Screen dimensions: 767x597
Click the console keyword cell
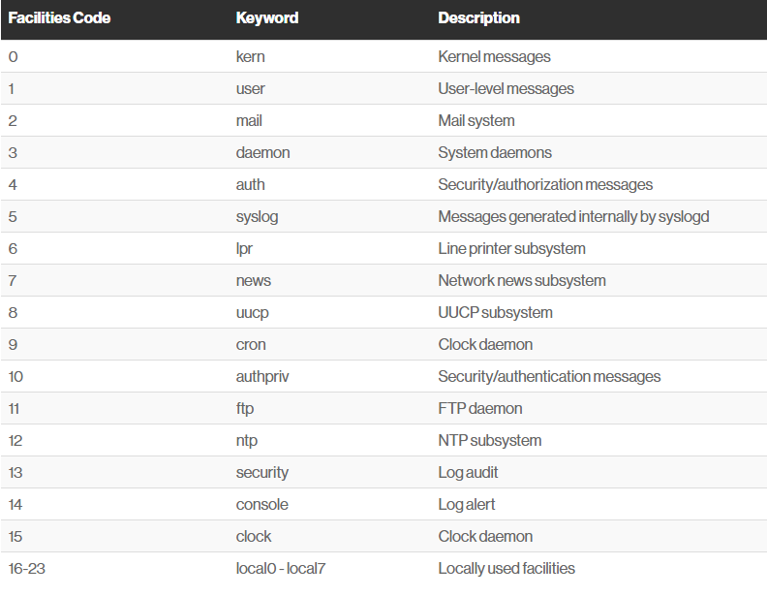pos(262,504)
